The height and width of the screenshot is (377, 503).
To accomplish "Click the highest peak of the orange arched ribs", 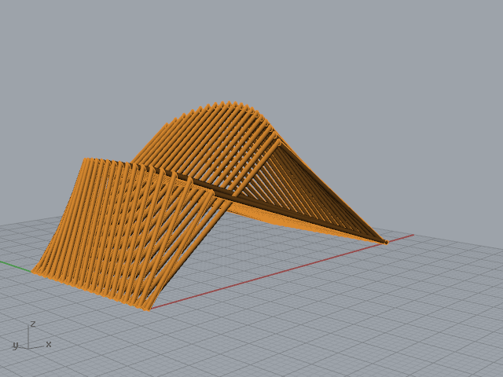I will coord(228,104).
